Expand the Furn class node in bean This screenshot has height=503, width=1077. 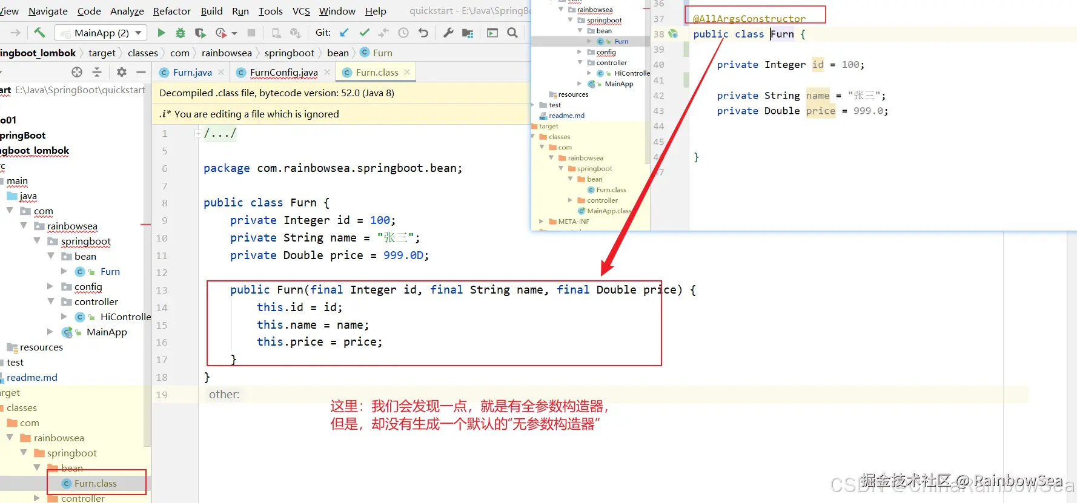(64, 271)
